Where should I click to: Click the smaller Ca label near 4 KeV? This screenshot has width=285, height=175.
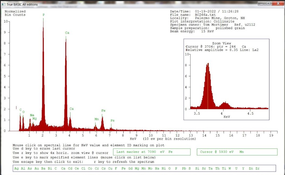point(72,109)
